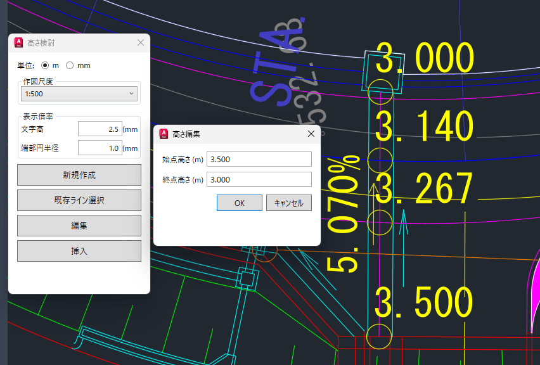Click the 文字高 input field
540x365 pixels.
100,129
